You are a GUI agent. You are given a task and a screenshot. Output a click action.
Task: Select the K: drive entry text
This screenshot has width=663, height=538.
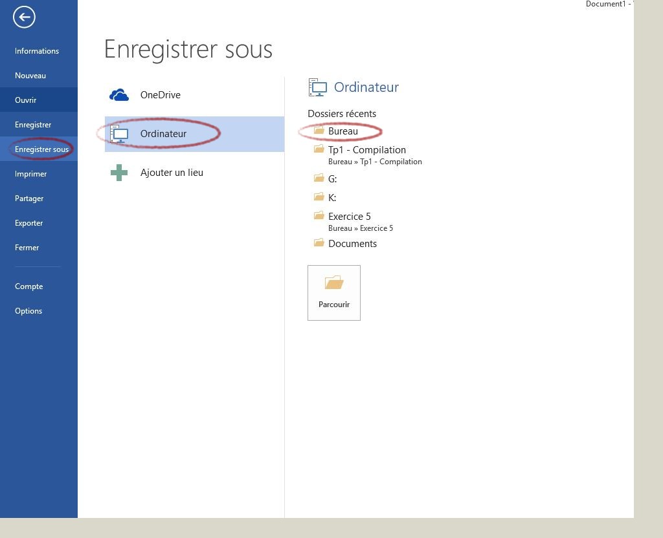pos(332,198)
